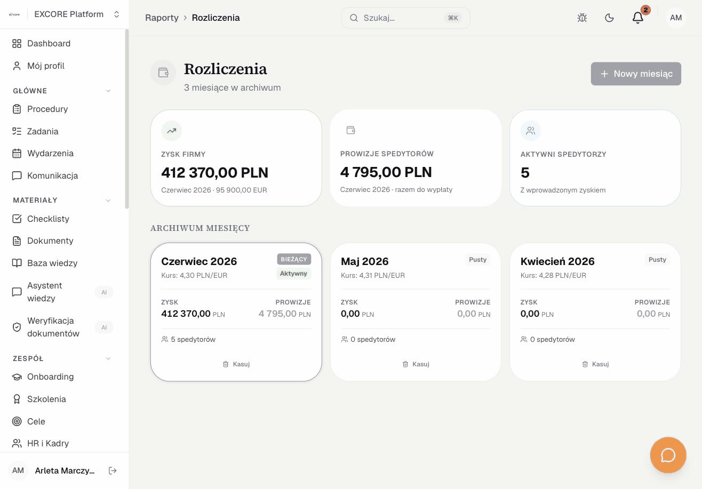Collapse the GŁÓWNE sidebar section
Screen dimensions: 702x489
click(108, 91)
